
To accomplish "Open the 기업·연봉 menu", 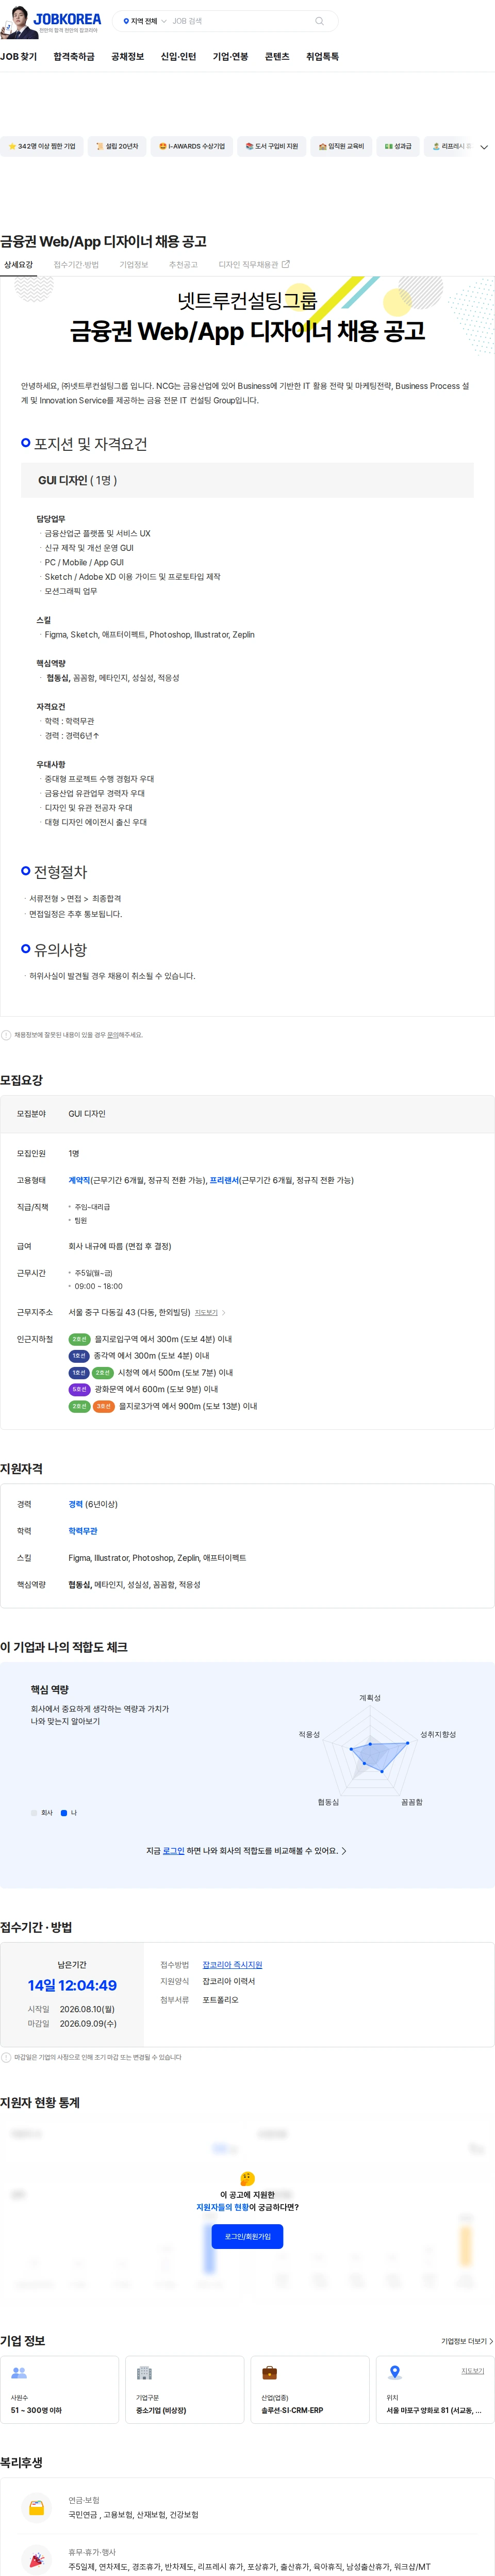I will (x=230, y=57).
